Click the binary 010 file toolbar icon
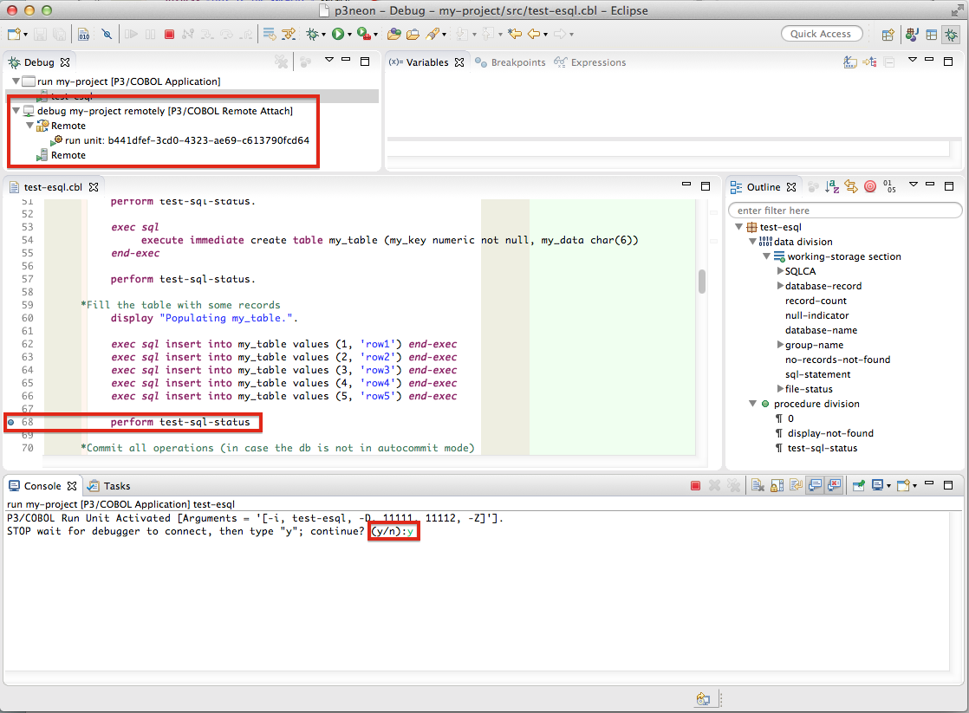Viewport: 969px width, 713px height. pos(84,34)
